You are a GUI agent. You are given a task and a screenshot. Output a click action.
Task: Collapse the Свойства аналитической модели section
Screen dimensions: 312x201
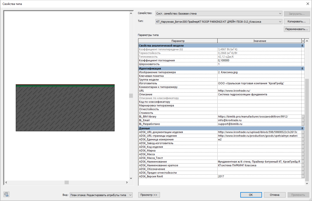click(x=302, y=46)
